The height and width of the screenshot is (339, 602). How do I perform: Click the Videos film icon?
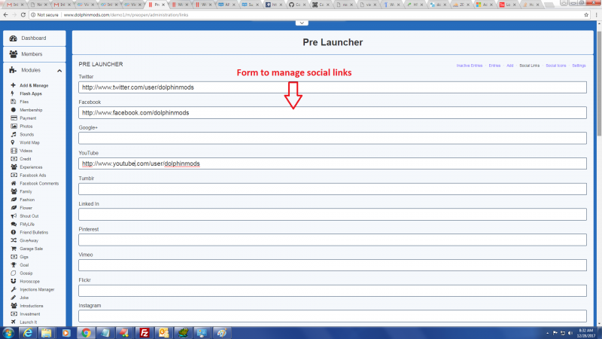click(x=14, y=151)
